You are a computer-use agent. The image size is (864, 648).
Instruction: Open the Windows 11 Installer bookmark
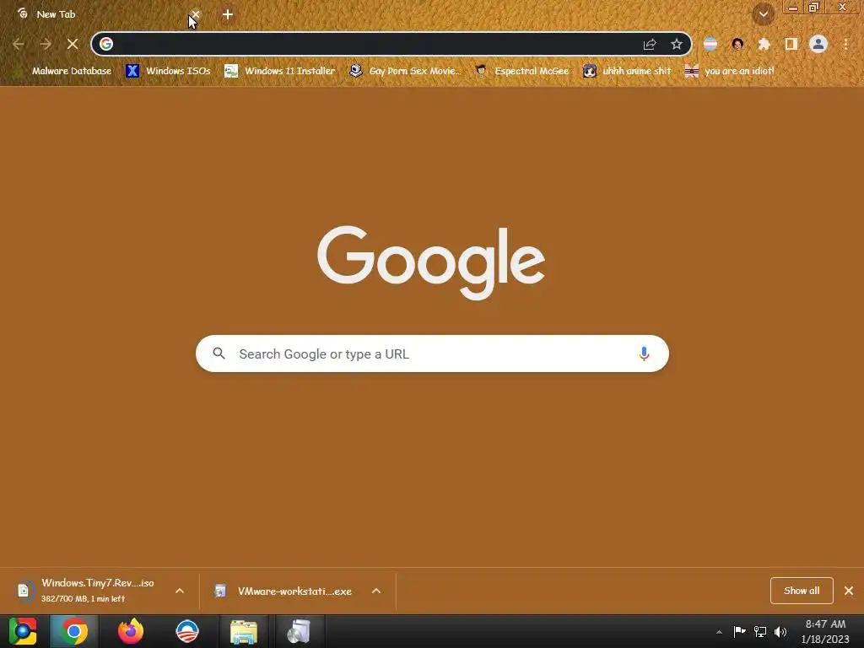tap(280, 71)
